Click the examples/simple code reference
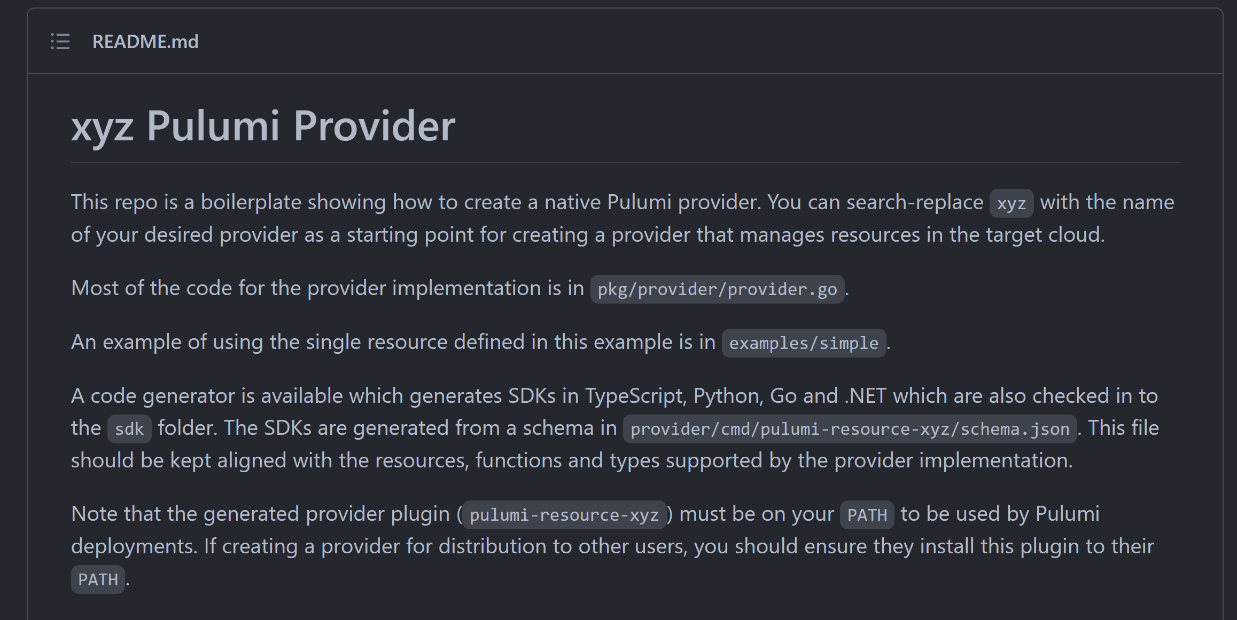1237x620 pixels. click(803, 343)
